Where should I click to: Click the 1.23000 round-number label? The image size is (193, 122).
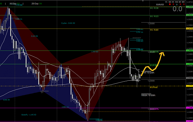pyautogui.click(x=151, y=81)
